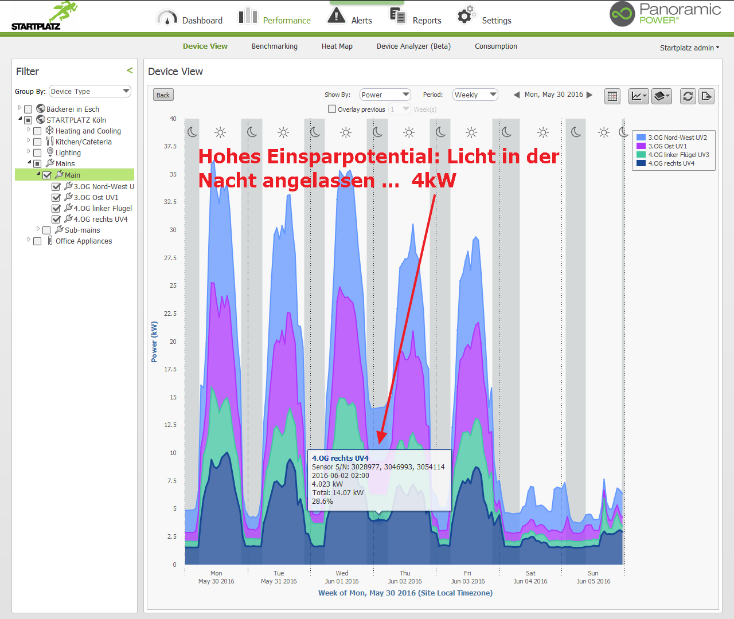Go to the previous week arrow

(517, 95)
